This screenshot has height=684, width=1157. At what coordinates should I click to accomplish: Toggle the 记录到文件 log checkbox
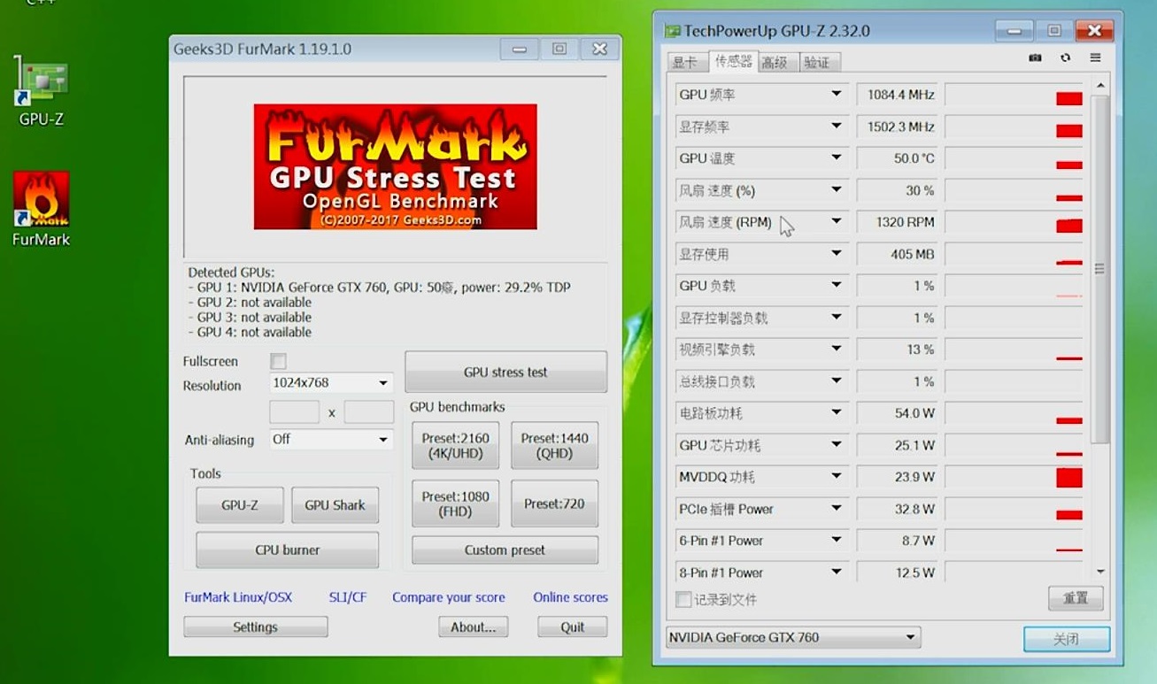click(683, 599)
